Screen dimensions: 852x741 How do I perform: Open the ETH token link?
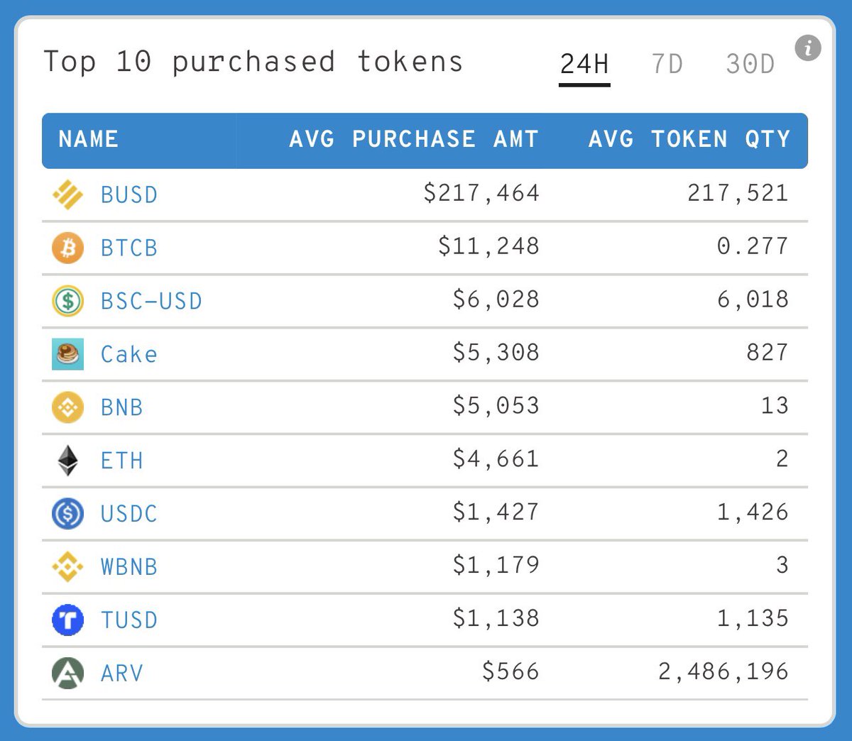121,461
